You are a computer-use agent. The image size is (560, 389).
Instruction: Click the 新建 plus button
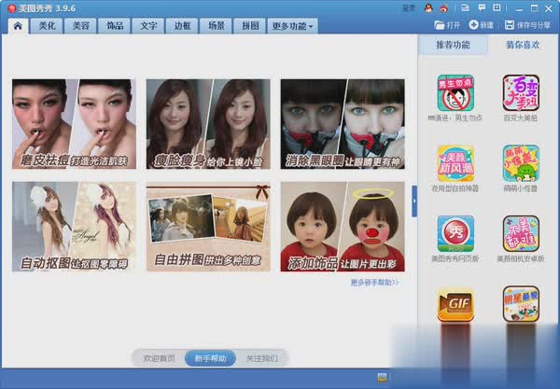481,25
